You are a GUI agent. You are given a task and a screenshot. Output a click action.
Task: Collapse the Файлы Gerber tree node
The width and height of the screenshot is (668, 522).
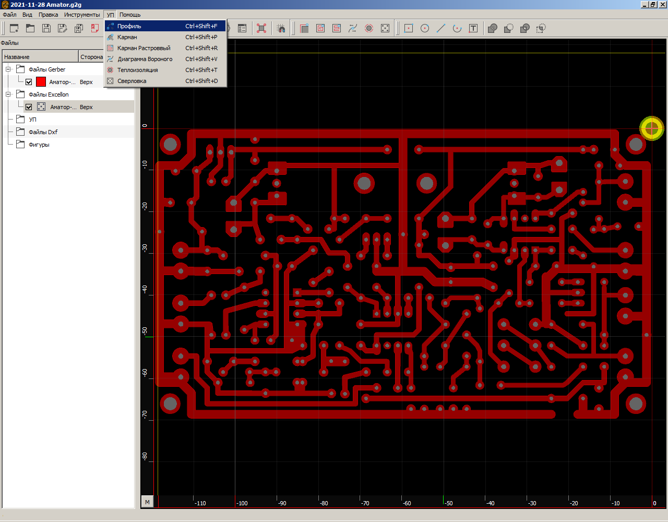pyautogui.click(x=8, y=69)
